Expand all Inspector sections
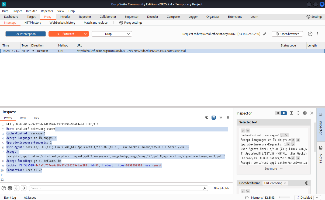This screenshot has height=200, width=325. [291, 113]
